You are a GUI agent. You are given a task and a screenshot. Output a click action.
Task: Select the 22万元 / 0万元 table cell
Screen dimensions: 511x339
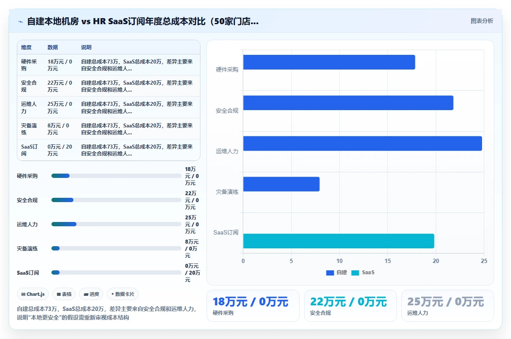coord(60,86)
